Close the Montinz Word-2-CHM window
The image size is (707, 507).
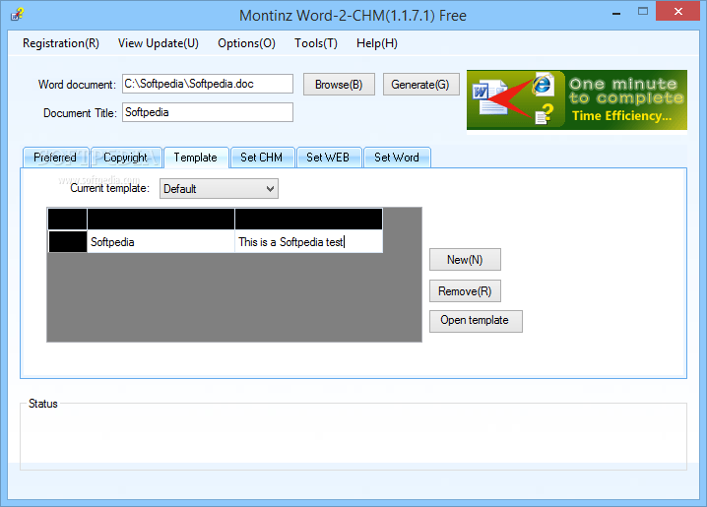click(x=677, y=12)
